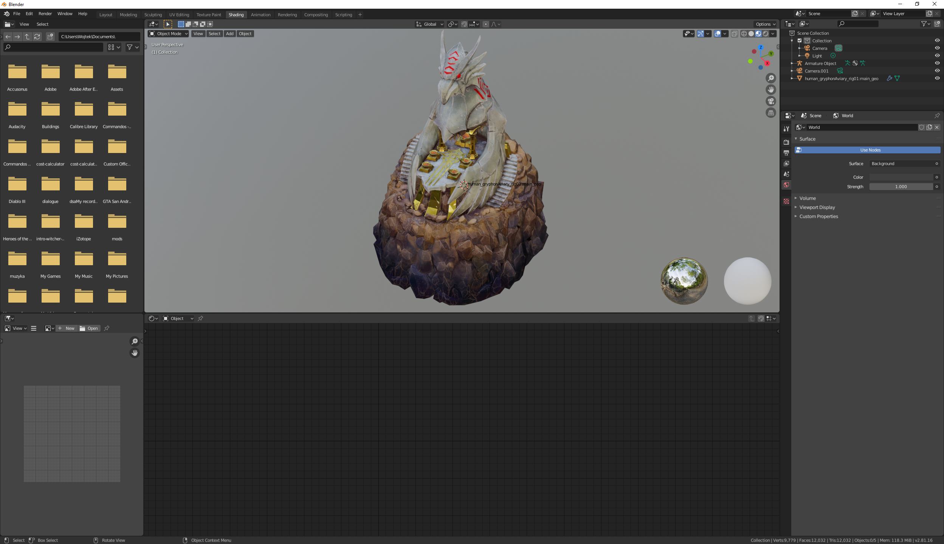Open the viewport Add menu
The width and height of the screenshot is (944, 544).
(x=229, y=34)
